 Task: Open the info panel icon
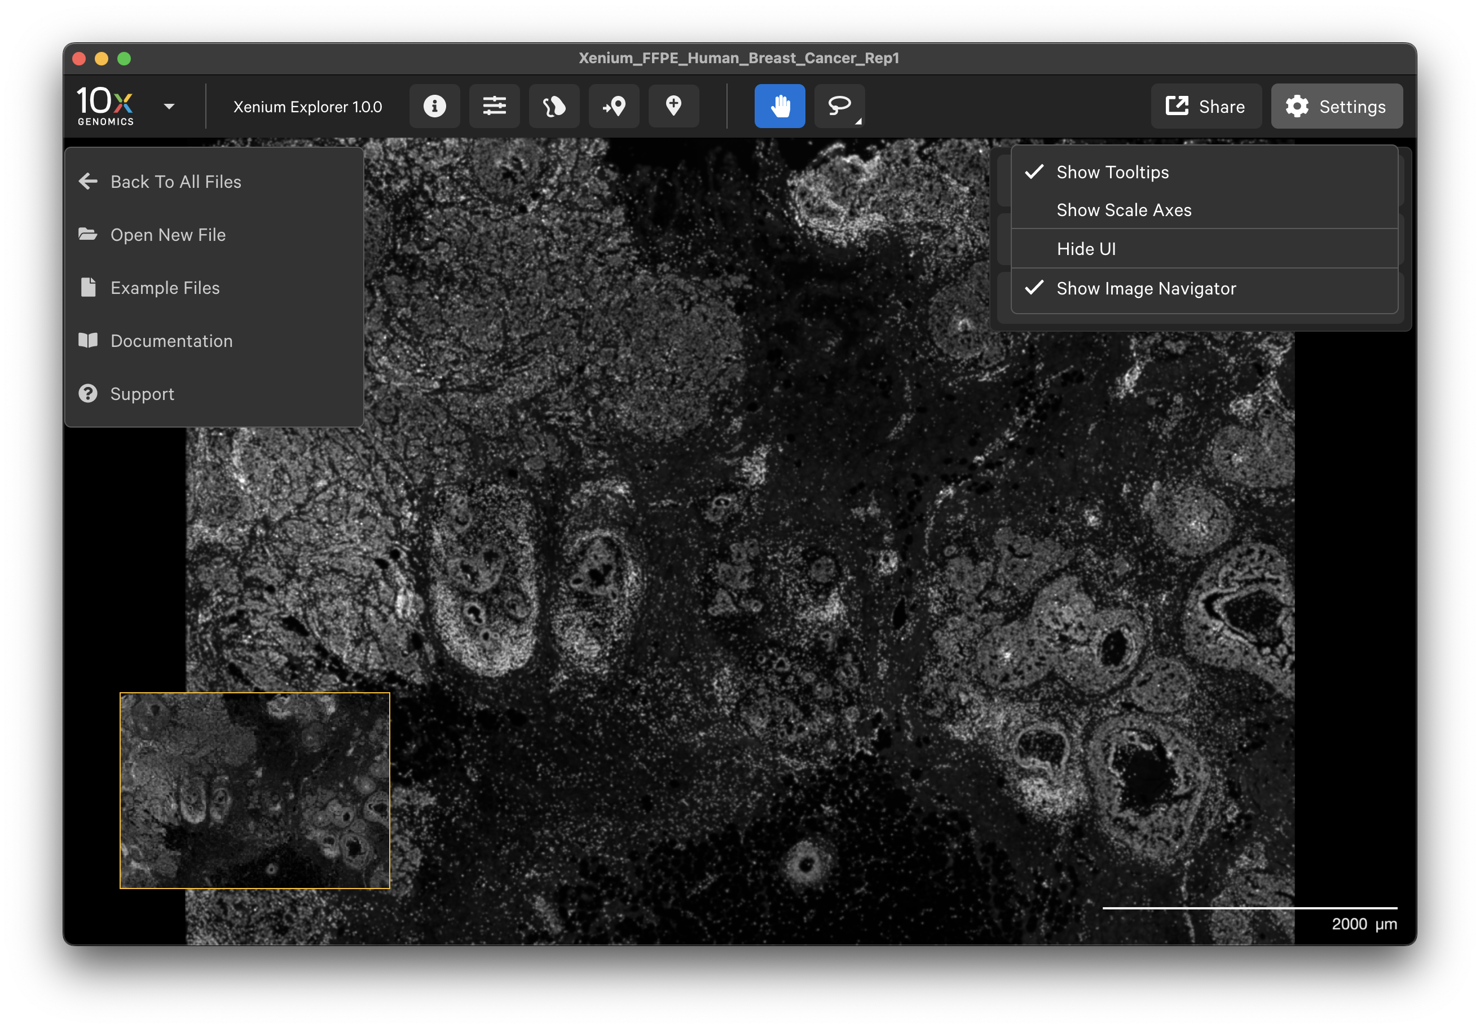(434, 105)
